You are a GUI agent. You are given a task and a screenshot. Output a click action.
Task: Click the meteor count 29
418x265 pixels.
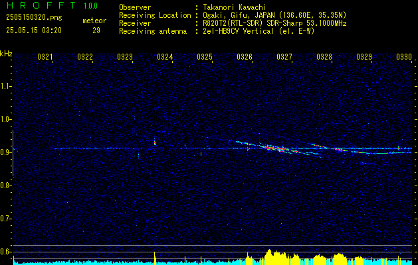(x=96, y=30)
